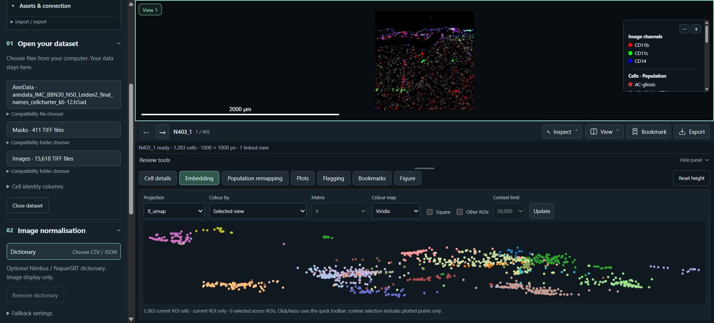Open the Viridis colour map dropdown
The width and height of the screenshot is (714, 323).
(396, 211)
